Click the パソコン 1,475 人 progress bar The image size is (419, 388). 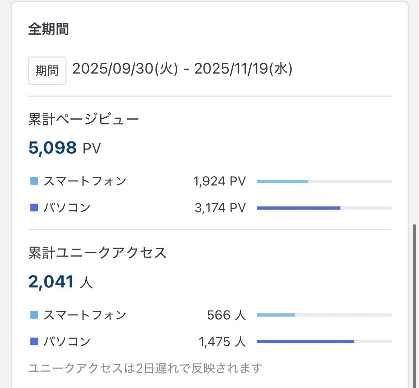coord(324,342)
